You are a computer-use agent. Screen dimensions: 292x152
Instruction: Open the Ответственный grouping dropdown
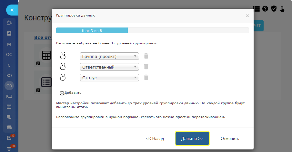109,67
